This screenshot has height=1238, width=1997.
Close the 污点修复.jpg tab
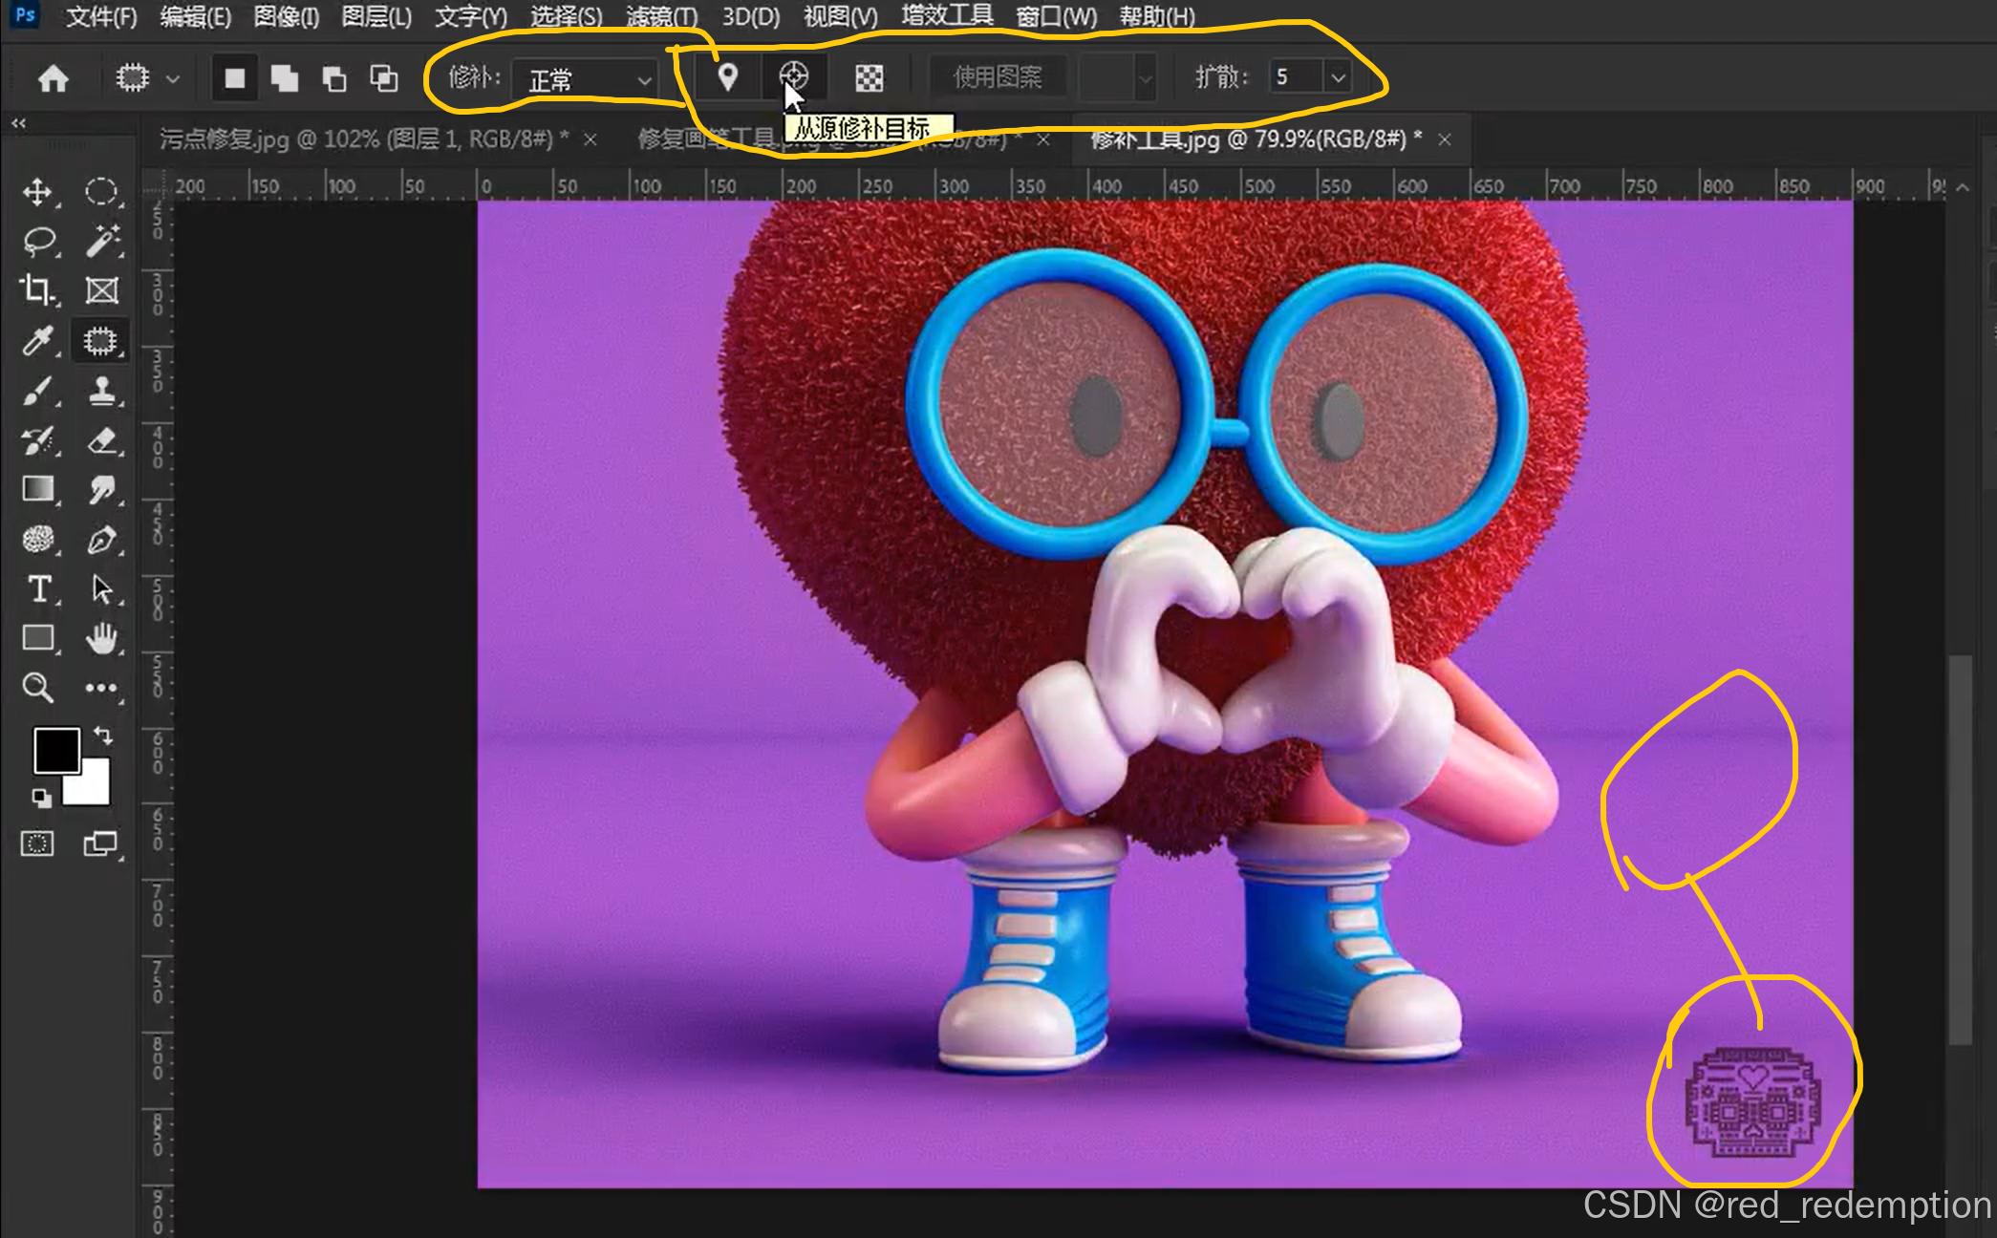pos(591,139)
